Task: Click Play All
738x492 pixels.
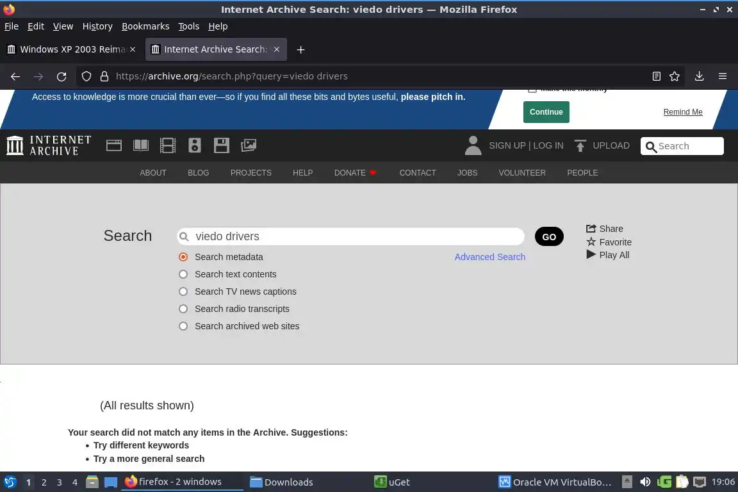Action: (607, 255)
